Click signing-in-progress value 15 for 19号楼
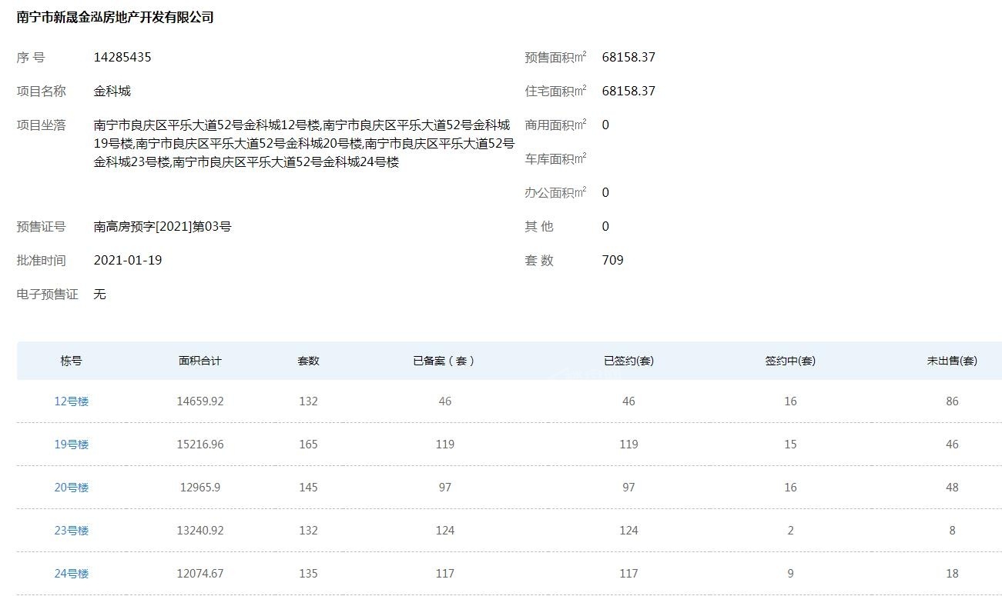This screenshot has width=1002, height=596. tap(790, 445)
